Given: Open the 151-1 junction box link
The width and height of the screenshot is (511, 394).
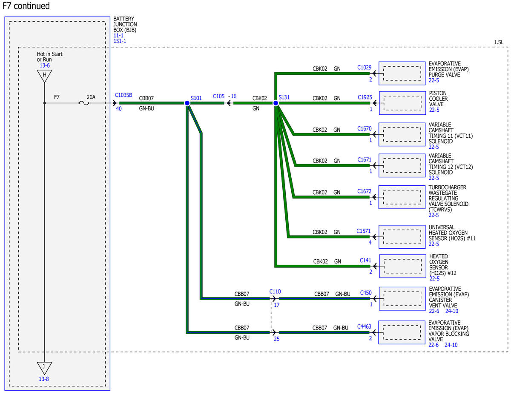Looking at the screenshot, I should pyautogui.click(x=120, y=41).
